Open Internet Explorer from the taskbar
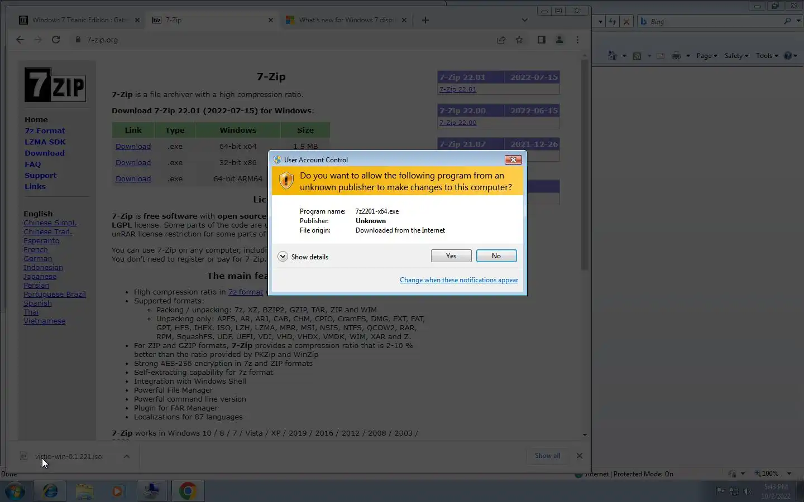 pyautogui.click(x=50, y=491)
